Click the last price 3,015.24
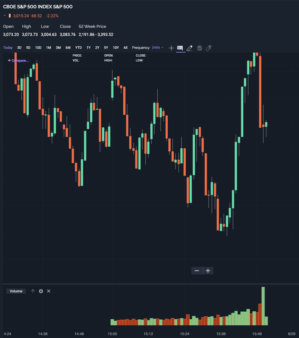 [x=21, y=16]
